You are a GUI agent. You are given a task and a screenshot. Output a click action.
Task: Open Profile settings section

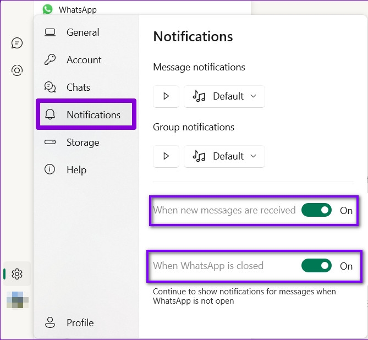[86, 322]
